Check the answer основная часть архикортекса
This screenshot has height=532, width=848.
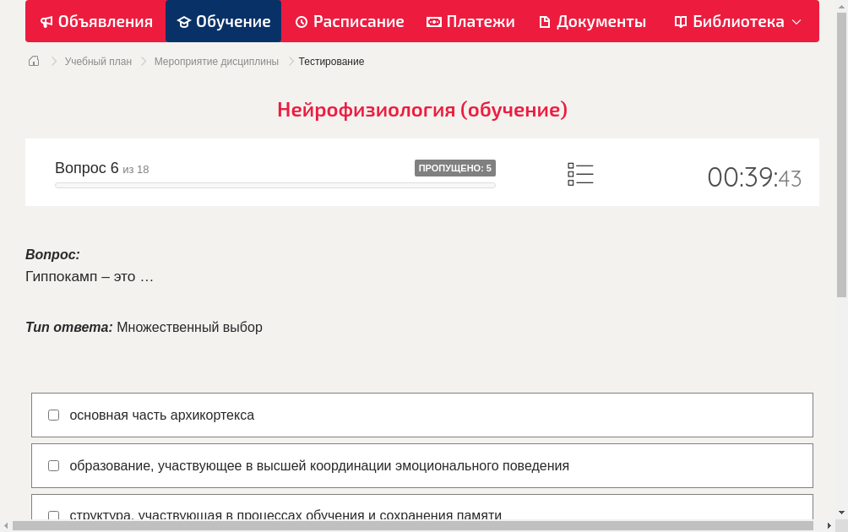coord(53,415)
